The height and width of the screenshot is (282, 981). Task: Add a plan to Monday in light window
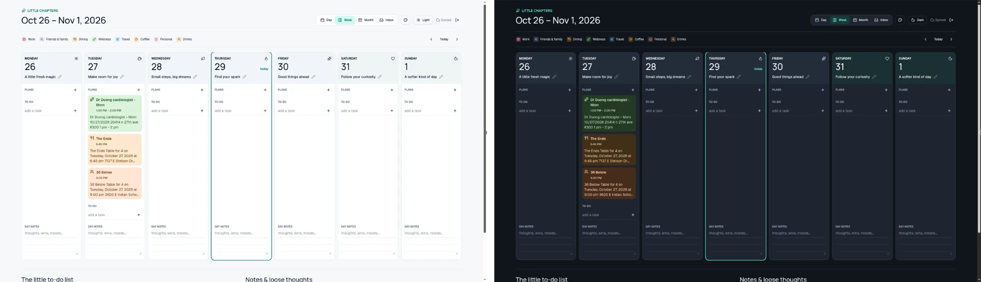pyautogui.click(x=75, y=90)
